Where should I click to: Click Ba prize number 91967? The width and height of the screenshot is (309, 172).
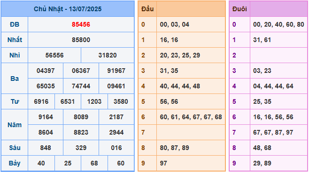116,71
